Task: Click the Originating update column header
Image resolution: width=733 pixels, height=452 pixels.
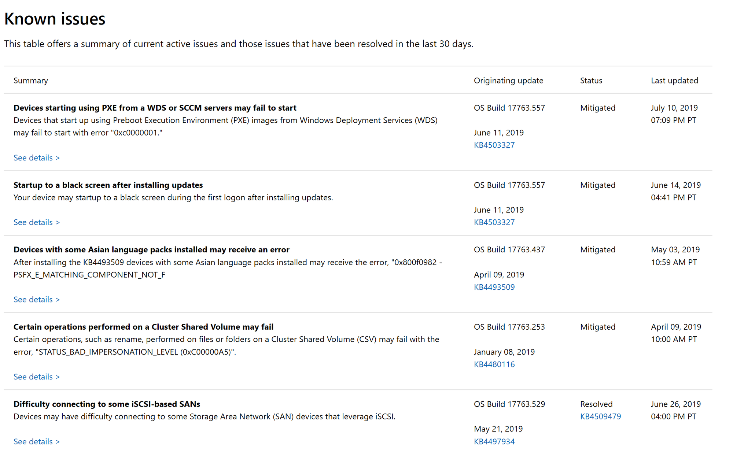Action: click(x=508, y=80)
